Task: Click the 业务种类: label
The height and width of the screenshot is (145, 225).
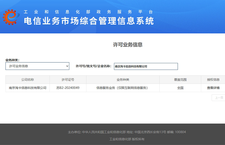Action: (12, 60)
